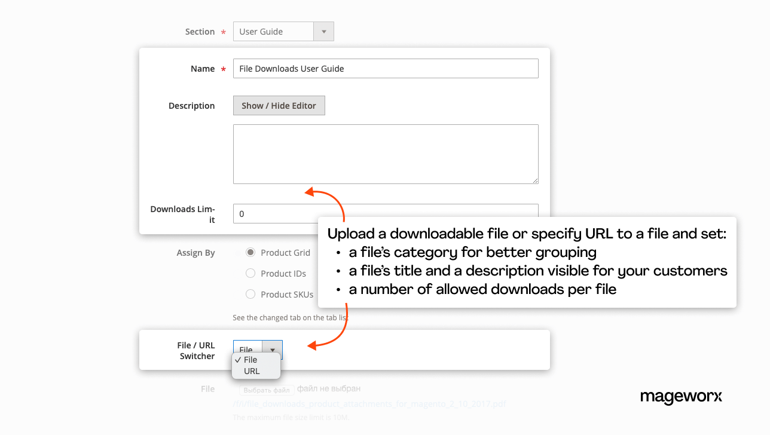770x435 pixels.
Task: Select the Product SKUs radio button
Action: tap(250, 293)
